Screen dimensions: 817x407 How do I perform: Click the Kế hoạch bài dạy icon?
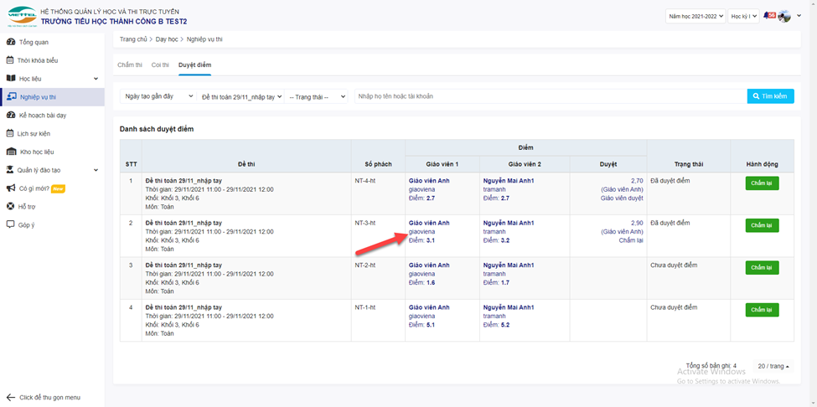pyautogui.click(x=11, y=116)
